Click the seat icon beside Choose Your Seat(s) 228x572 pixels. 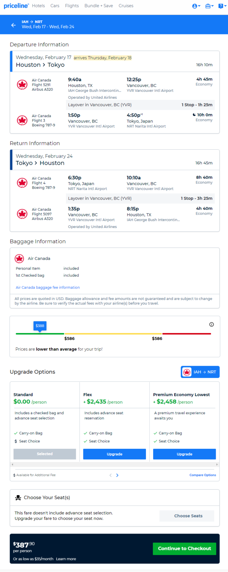[x=18, y=497]
